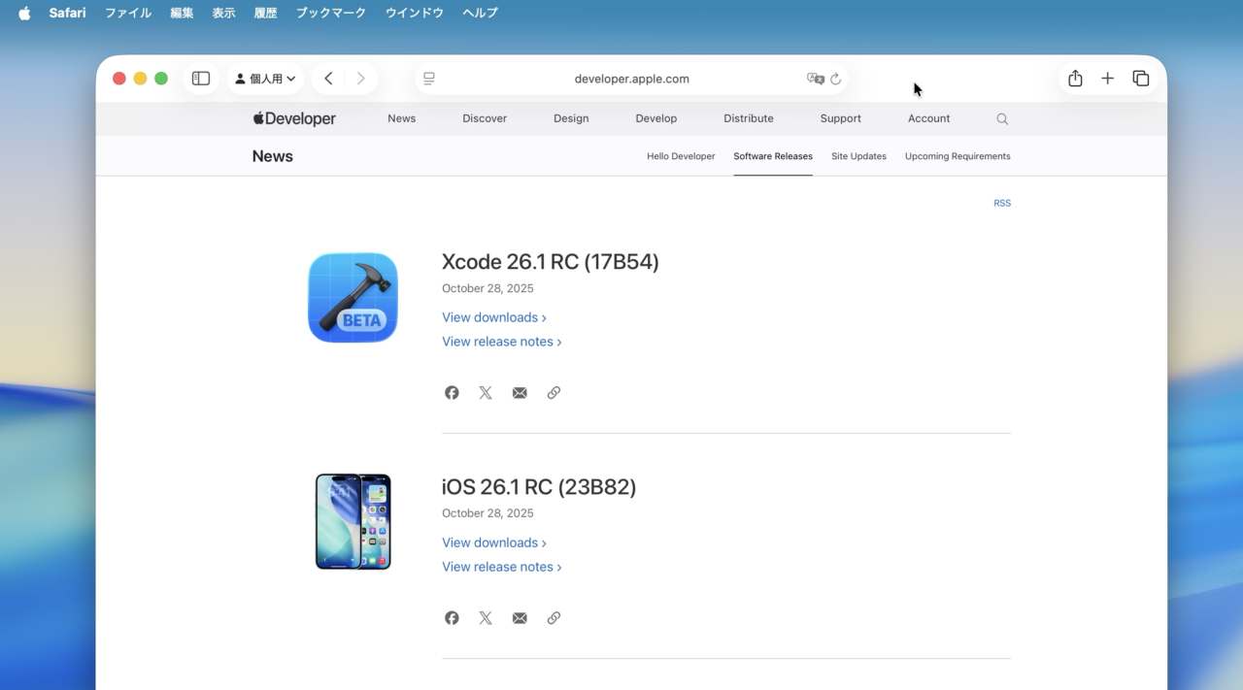Reload the developer.apple.com page
Image resolution: width=1243 pixels, height=690 pixels.
coord(836,78)
